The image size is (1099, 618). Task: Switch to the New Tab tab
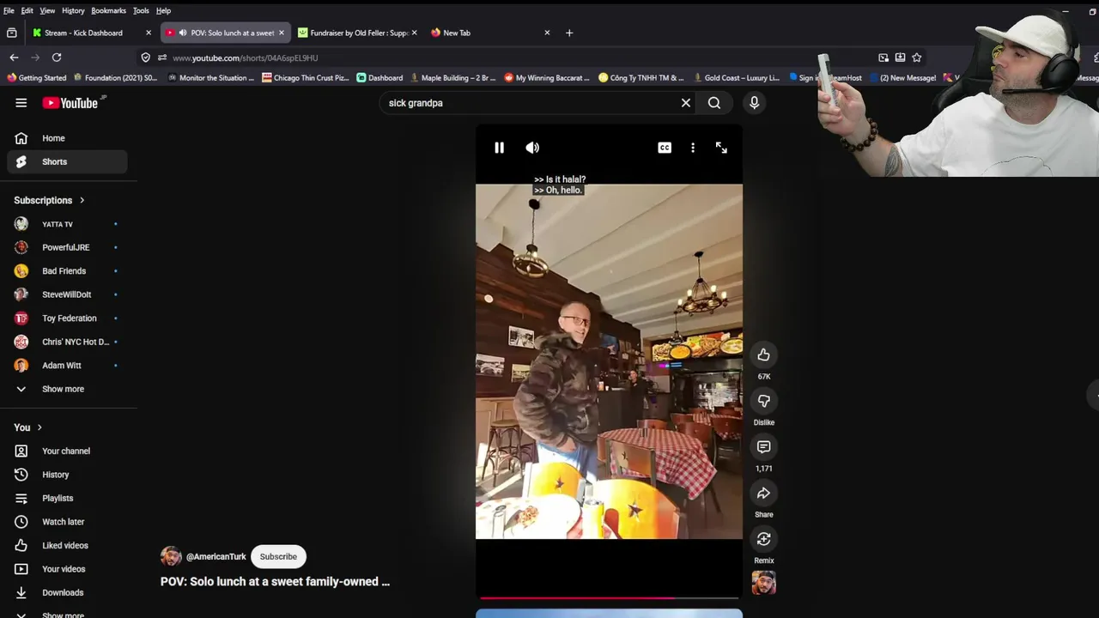[x=489, y=33]
